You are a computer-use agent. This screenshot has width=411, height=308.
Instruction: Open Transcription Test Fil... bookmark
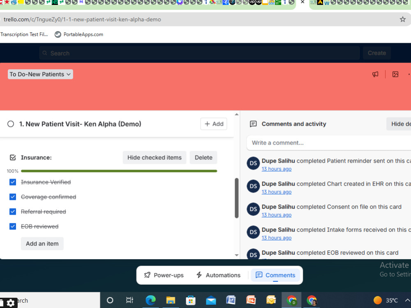pos(24,34)
